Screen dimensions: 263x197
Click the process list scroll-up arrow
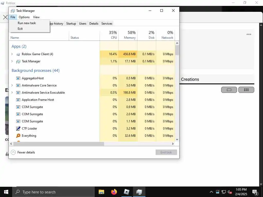point(177,43)
